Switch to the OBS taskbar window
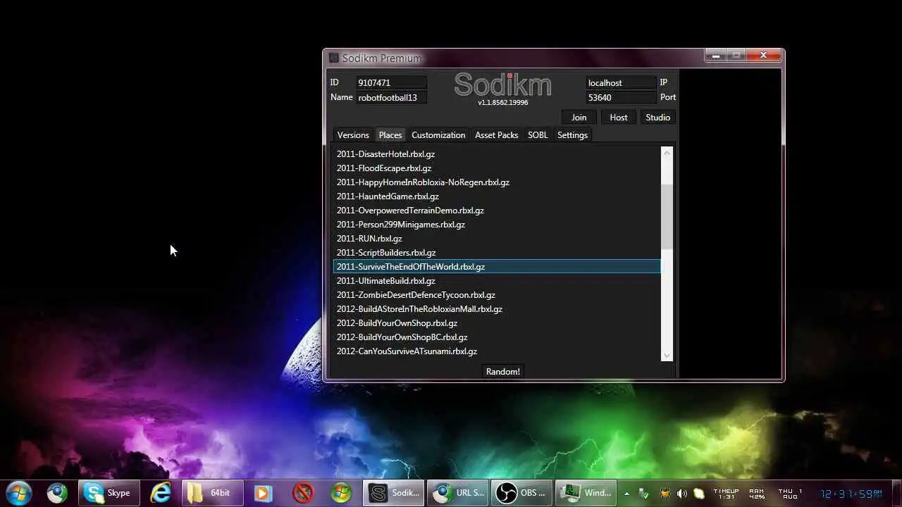 click(x=522, y=493)
